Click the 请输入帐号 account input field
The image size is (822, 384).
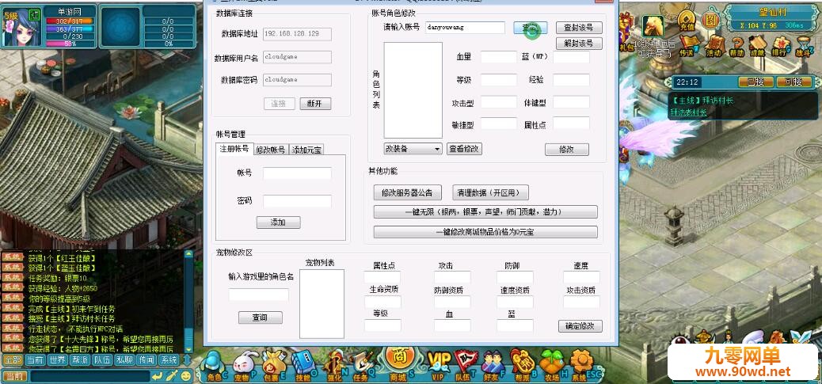465,27
